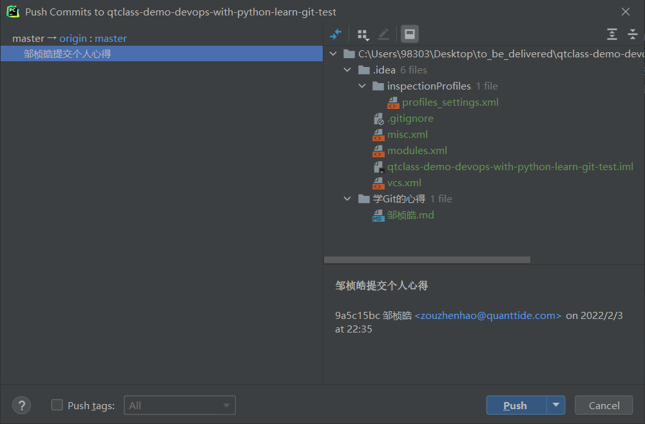Select modules.xml in the file tree
Viewport: 645px width, 424px height.
[417, 151]
